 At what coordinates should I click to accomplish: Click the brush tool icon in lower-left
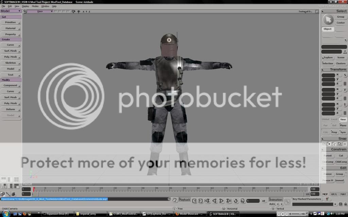tap(8, 194)
